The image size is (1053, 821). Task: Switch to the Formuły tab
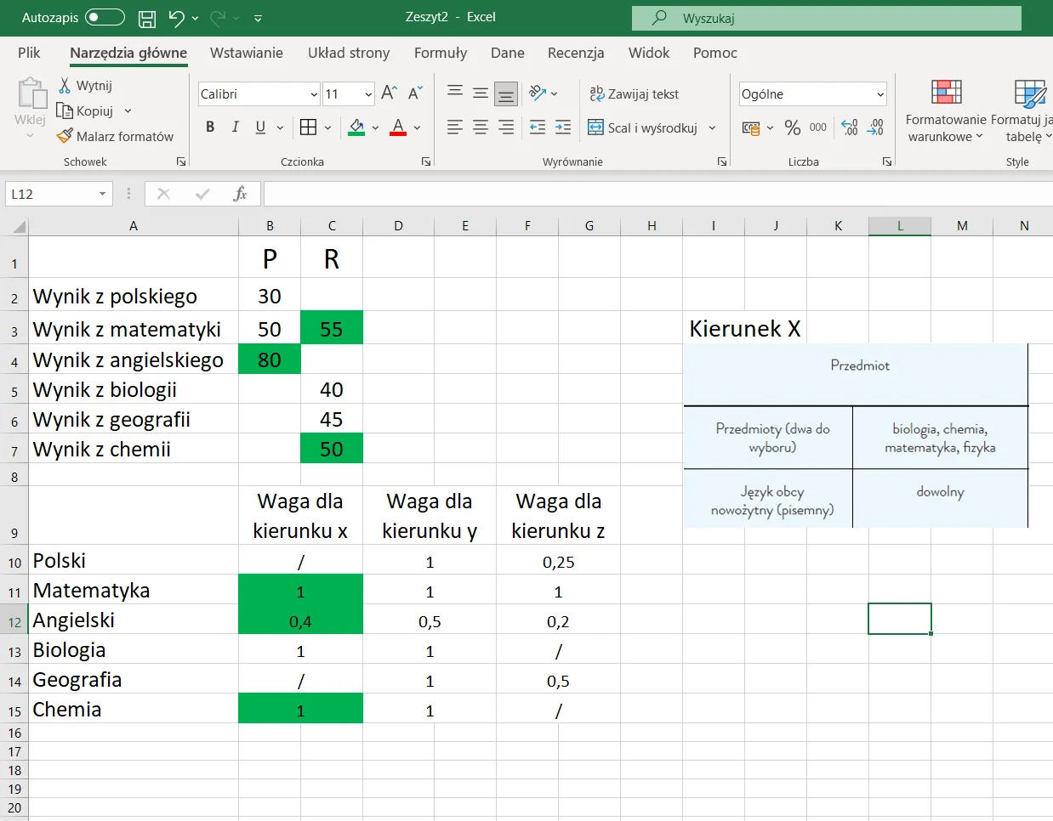[x=440, y=53]
